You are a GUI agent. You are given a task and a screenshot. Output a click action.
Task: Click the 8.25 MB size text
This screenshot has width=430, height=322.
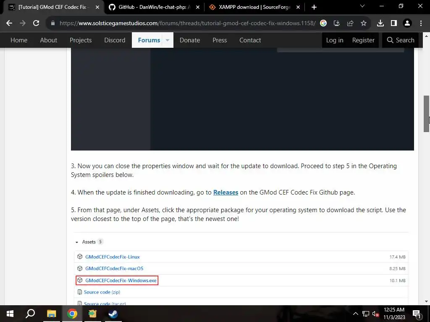[397, 269]
